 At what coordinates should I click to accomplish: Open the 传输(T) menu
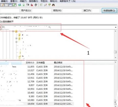click(x=23, y=1)
